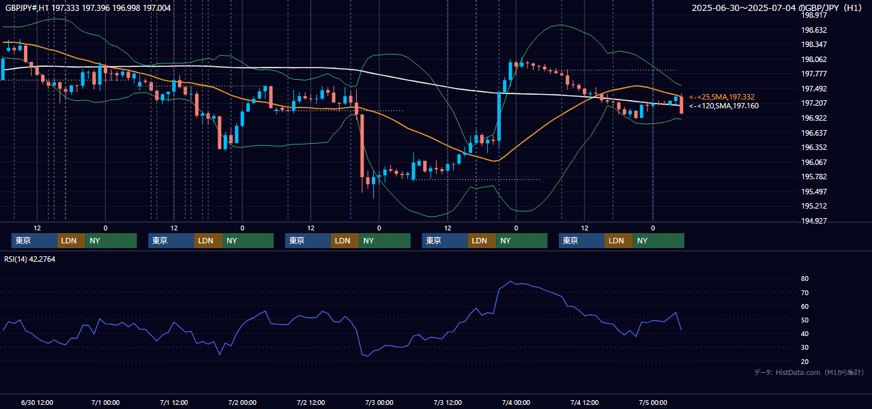
Task: Click RSI scale level 40
Action: [805, 333]
